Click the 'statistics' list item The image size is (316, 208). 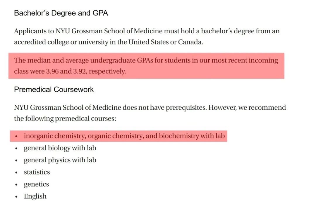(x=37, y=172)
